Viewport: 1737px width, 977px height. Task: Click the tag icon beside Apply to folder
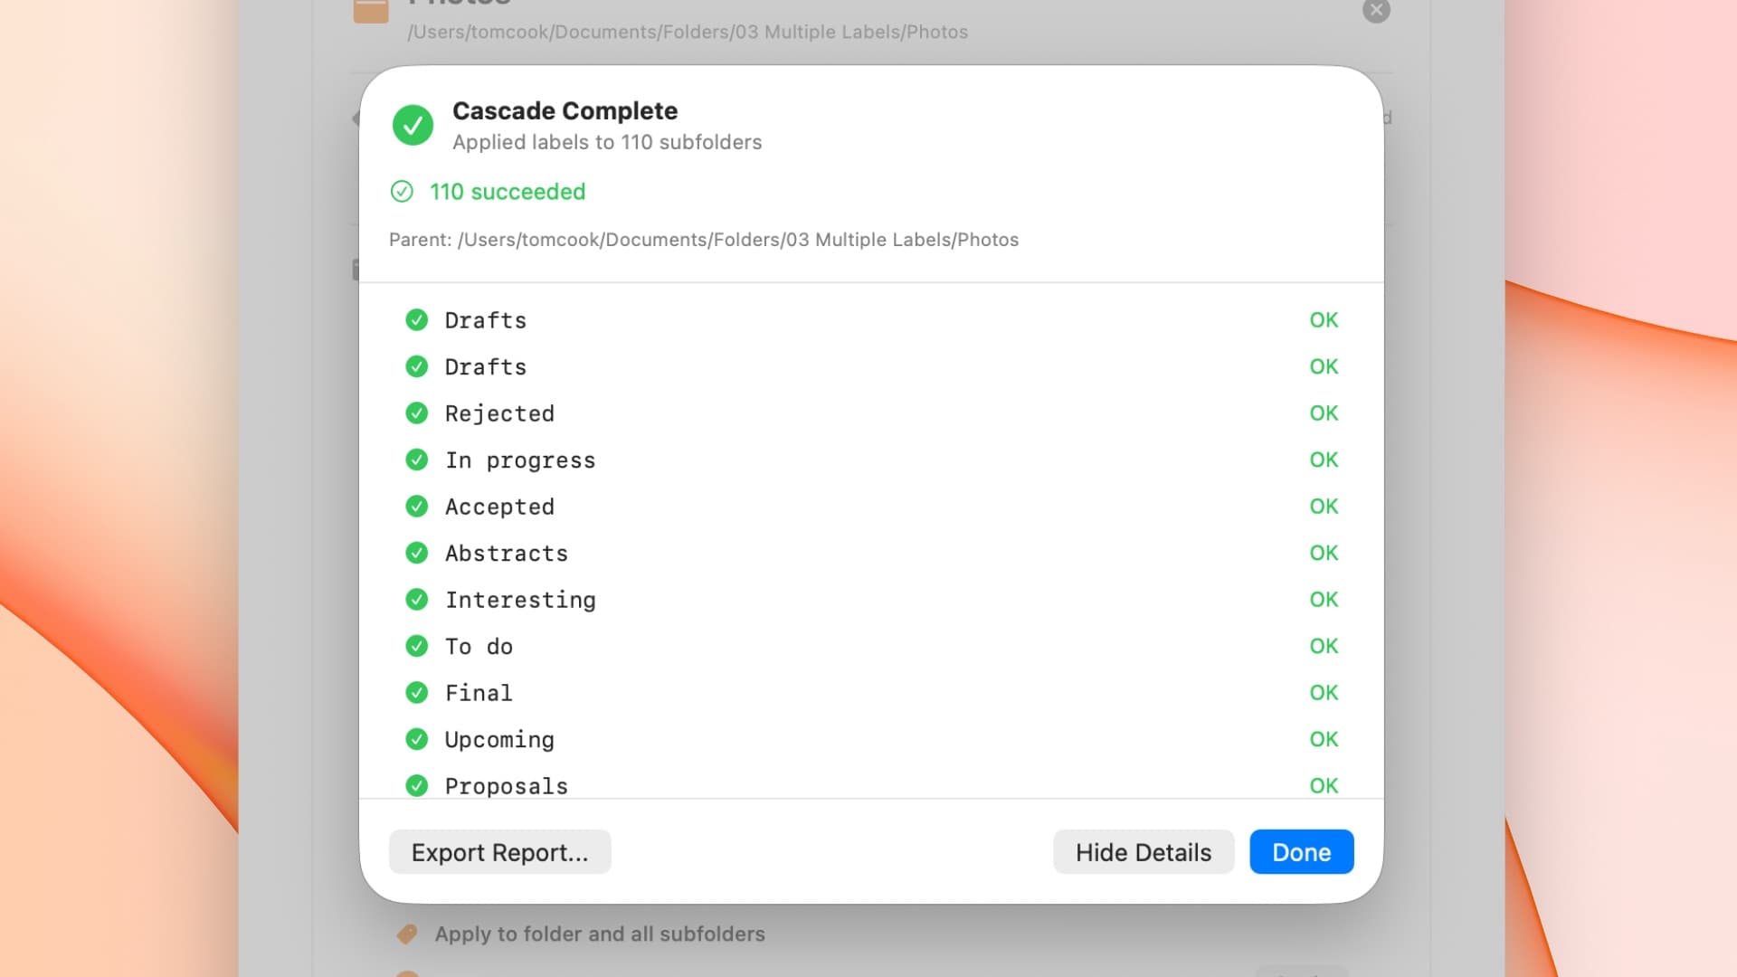point(408,934)
